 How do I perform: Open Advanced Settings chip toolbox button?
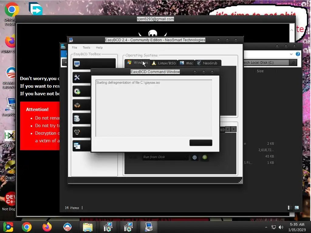pyautogui.click(x=81, y=105)
